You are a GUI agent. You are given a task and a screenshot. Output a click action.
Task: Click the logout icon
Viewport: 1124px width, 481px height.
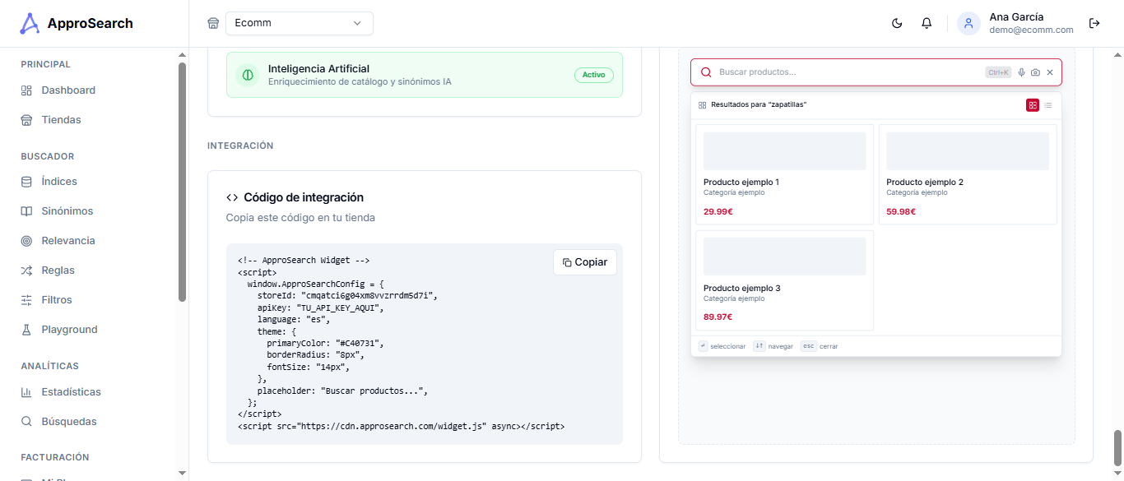coord(1094,23)
